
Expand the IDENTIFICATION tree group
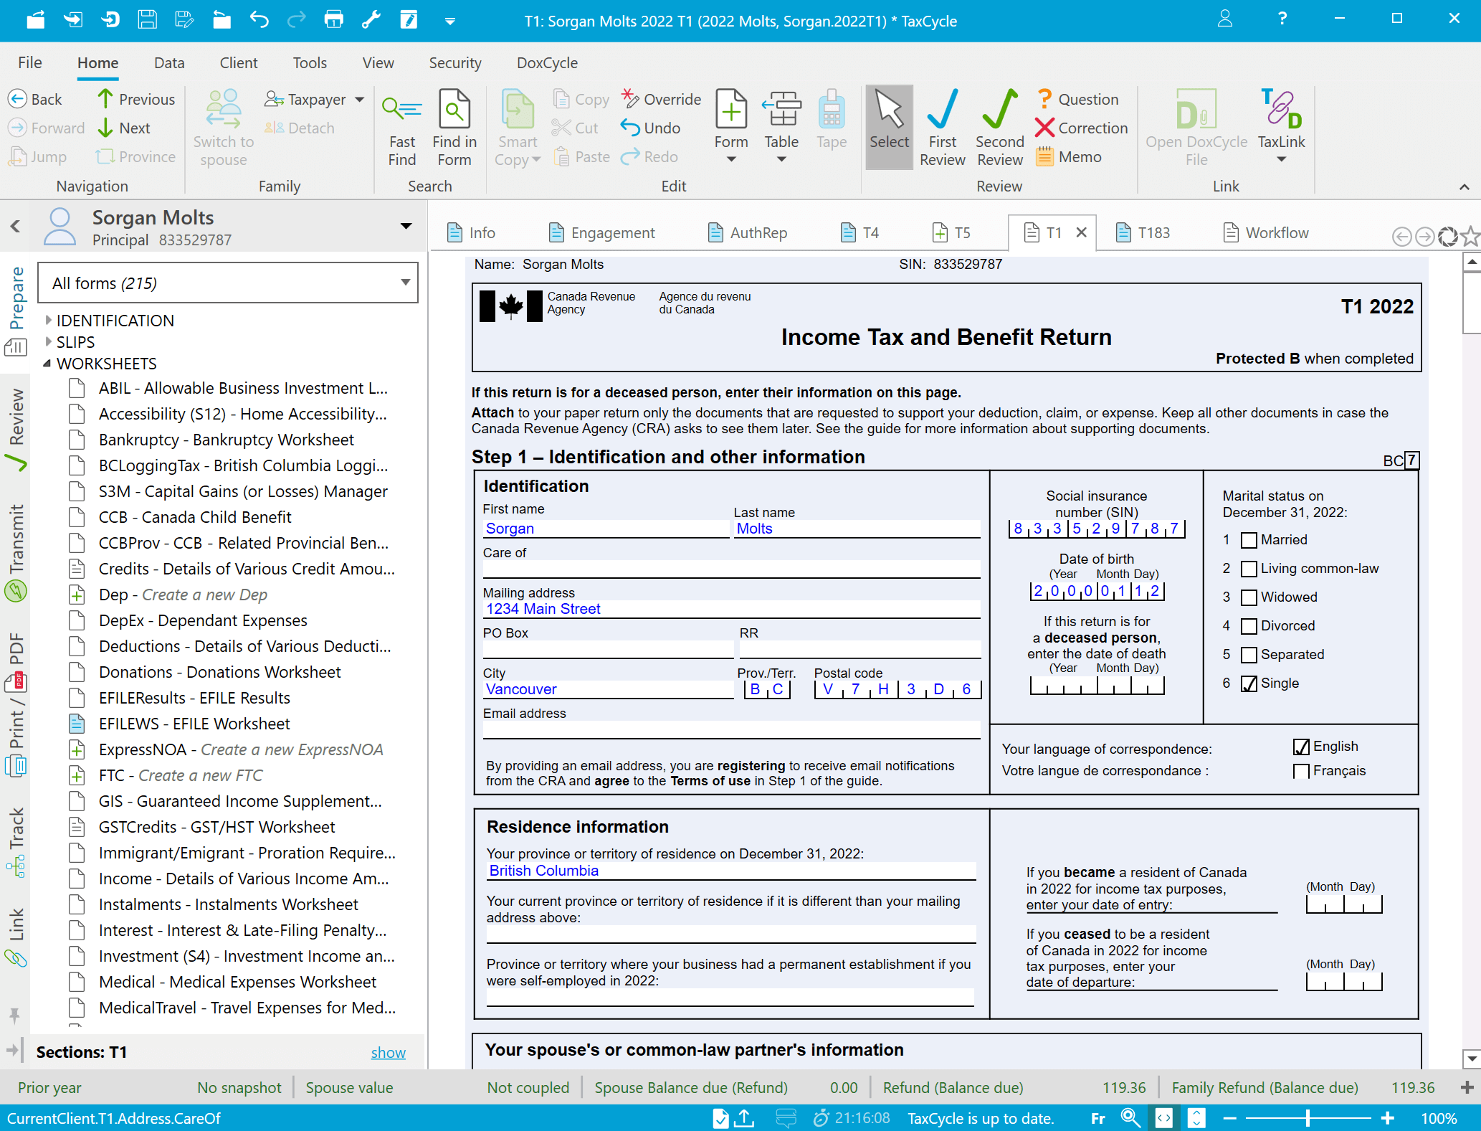pos(49,320)
